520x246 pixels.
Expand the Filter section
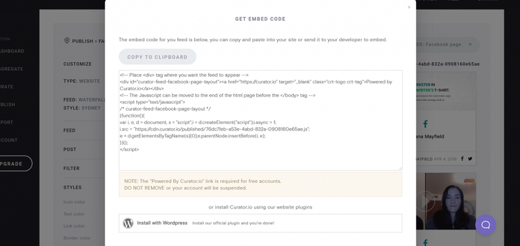click(71, 169)
